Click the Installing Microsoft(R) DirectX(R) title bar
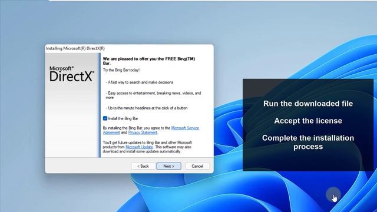Screen dimensions: 377x212 (129, 48)
